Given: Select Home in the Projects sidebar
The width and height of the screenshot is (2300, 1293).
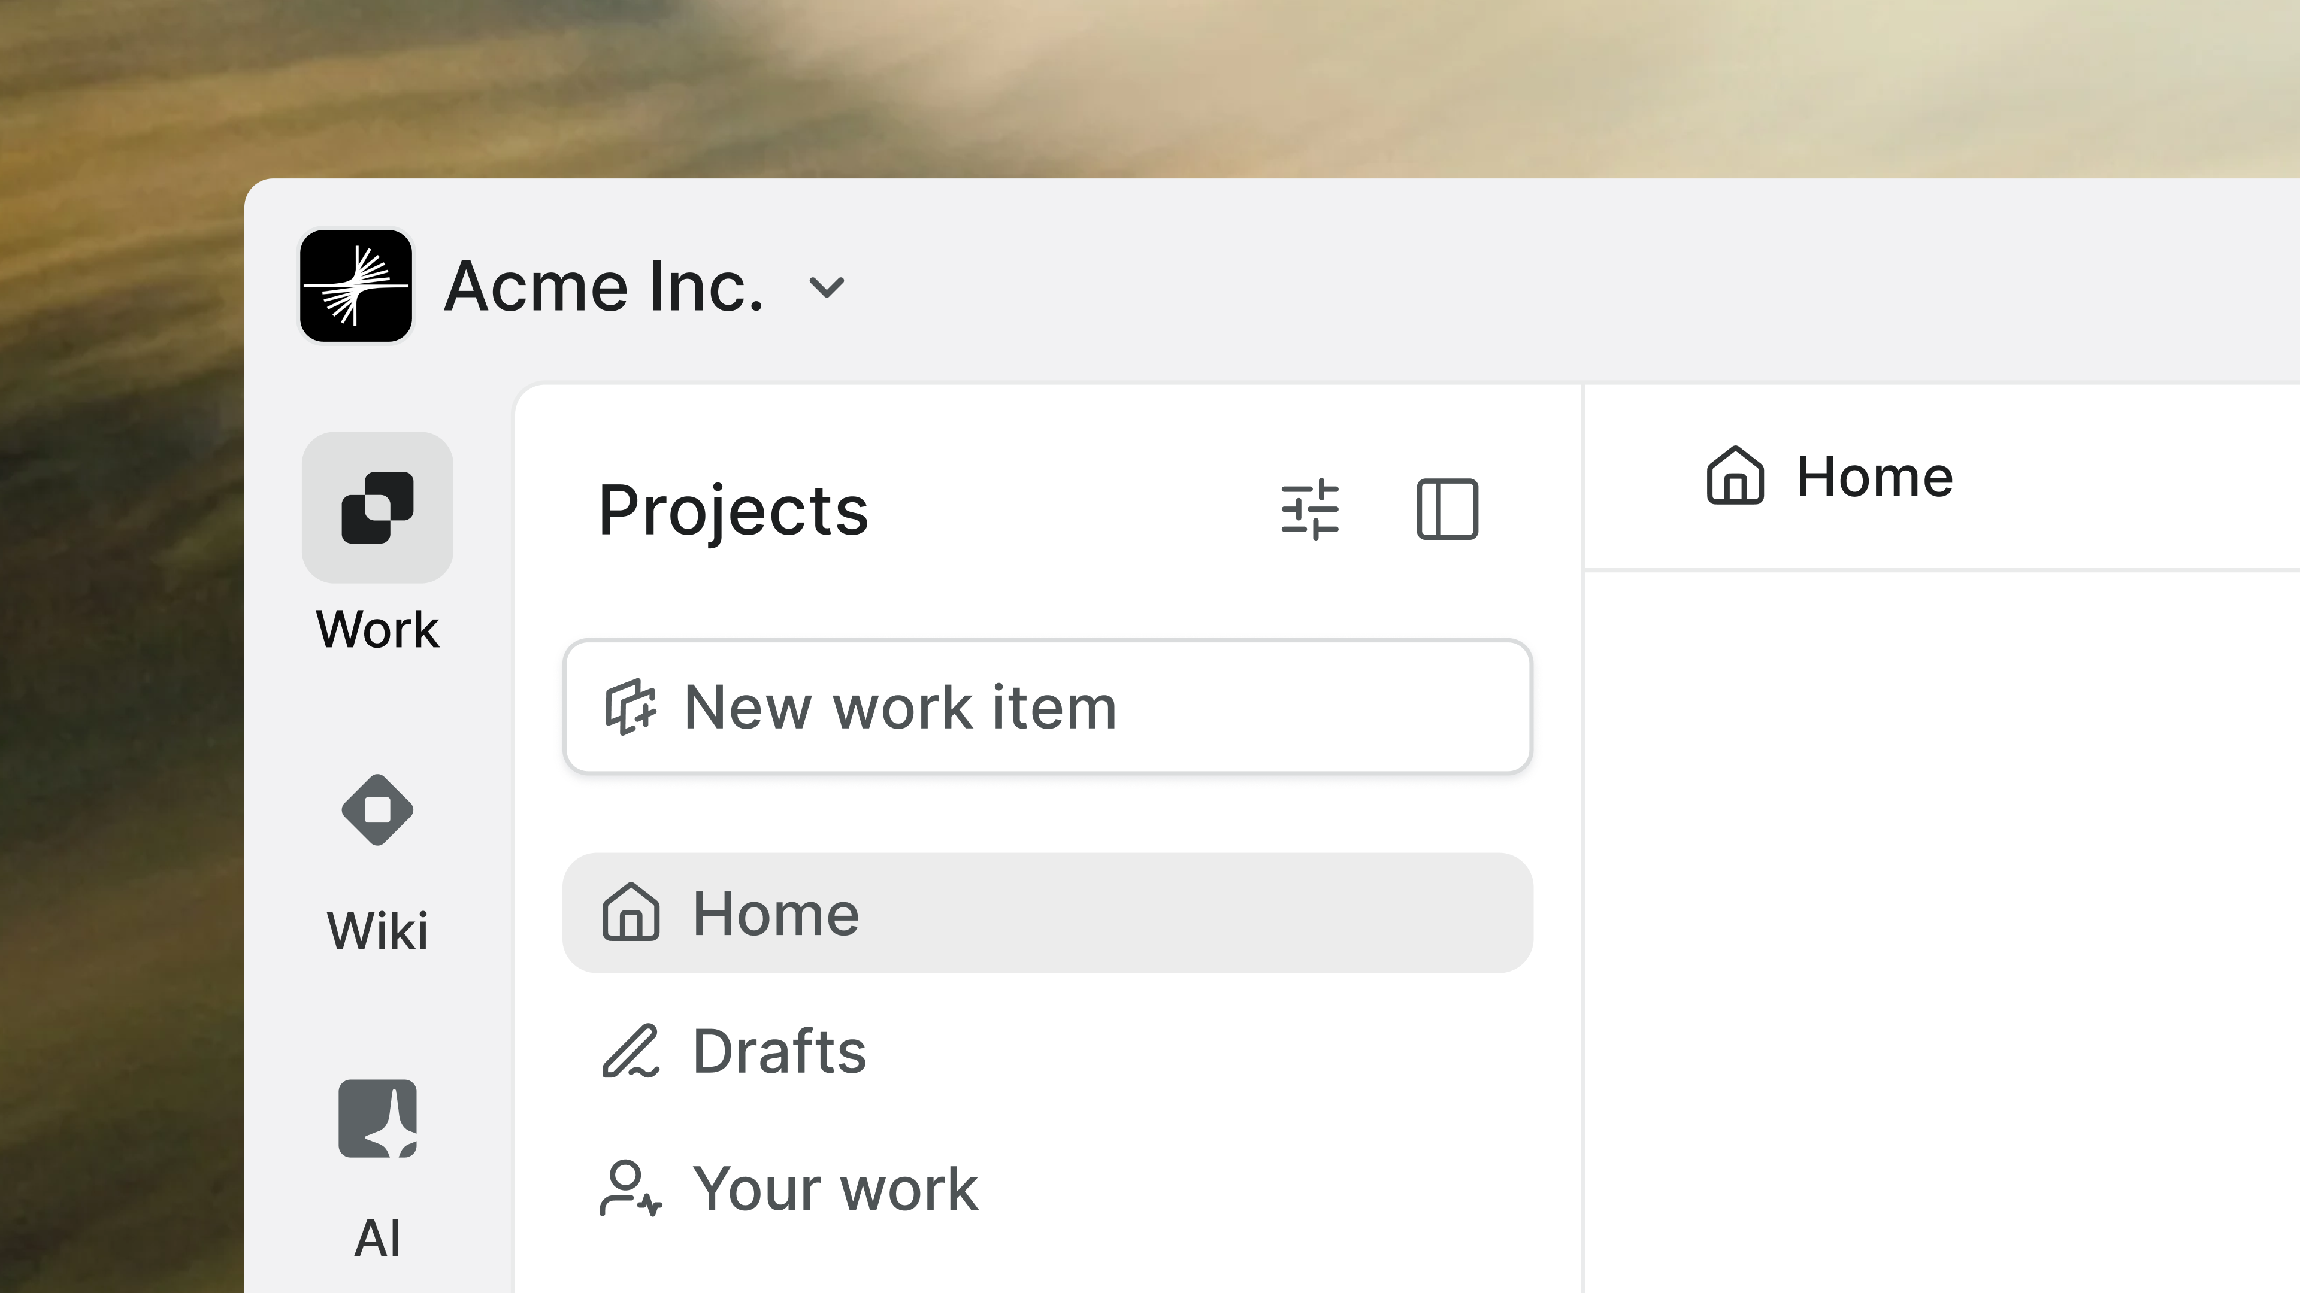Looking at the screenshot, I should [x=1048, y=913].
